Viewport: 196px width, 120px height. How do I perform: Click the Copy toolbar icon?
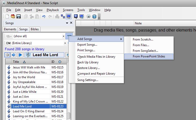[x=26, y=16]
